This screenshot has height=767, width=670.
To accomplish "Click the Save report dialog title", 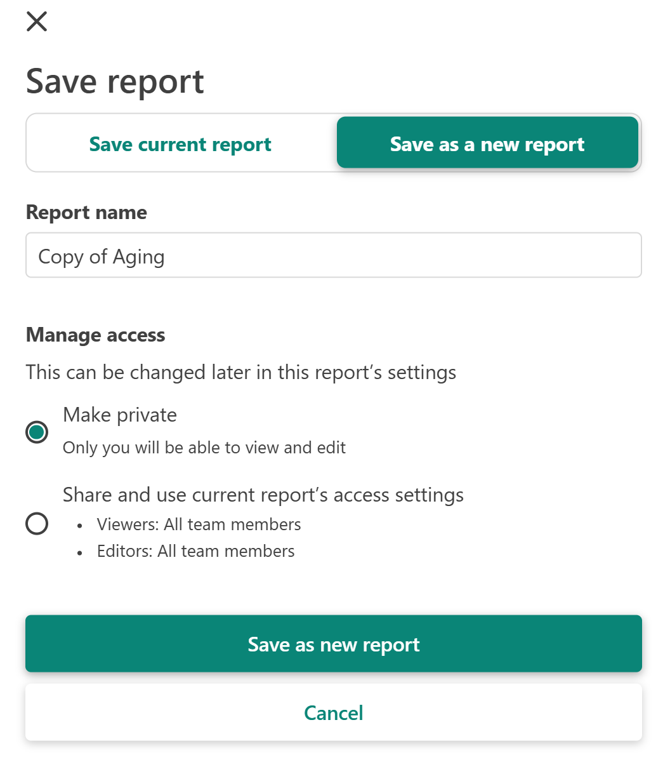I will tap(115, 81).
